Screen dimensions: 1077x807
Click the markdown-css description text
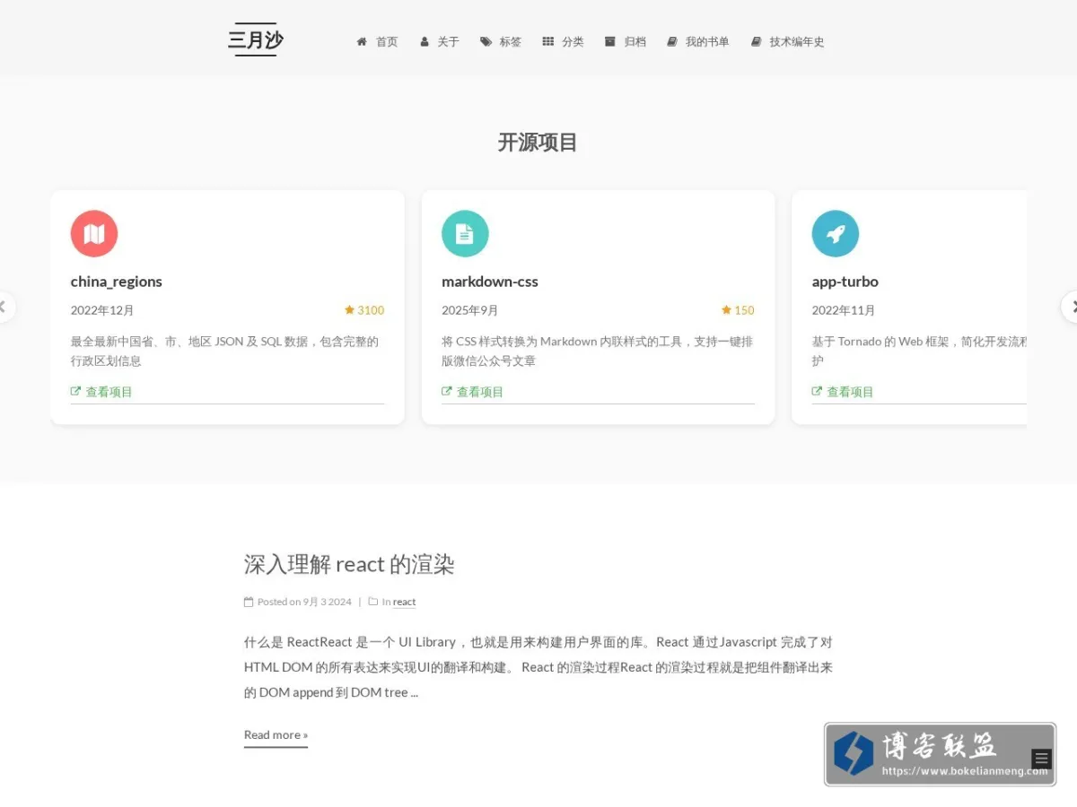(598, 351)
